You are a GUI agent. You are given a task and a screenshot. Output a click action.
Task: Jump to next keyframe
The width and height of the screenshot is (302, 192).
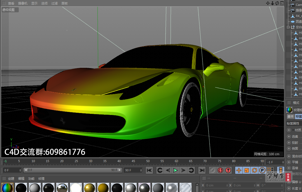click(x=191, y=170)
